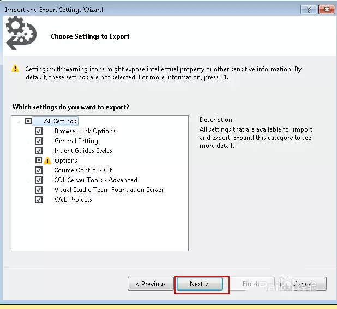Toggle the General Settings checkbox
Screen dimensions: 337x309
point(39,141)
